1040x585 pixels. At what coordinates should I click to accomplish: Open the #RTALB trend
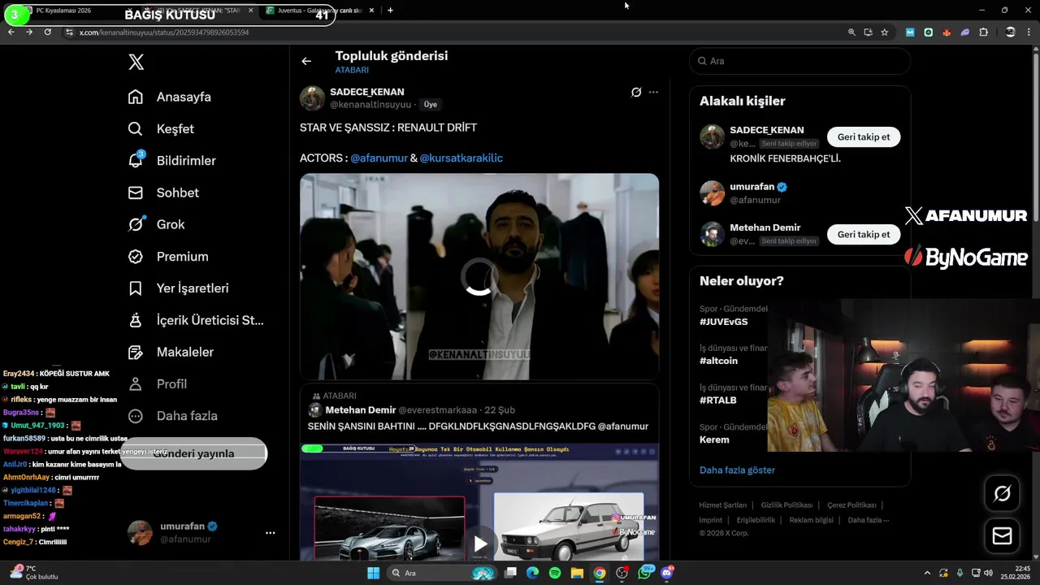[718, 400]
